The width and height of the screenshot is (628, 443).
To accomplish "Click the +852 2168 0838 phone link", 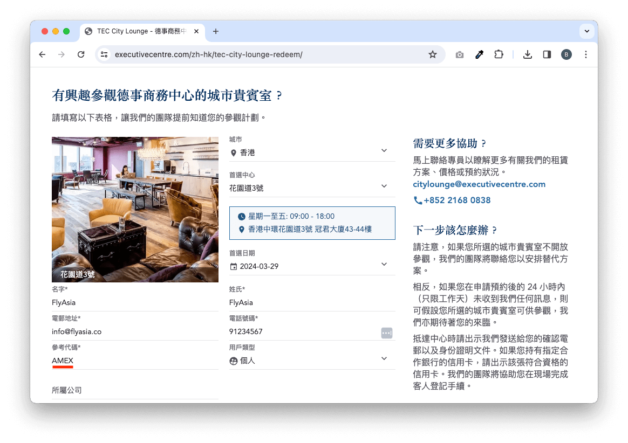I will [x=458, y=200].
